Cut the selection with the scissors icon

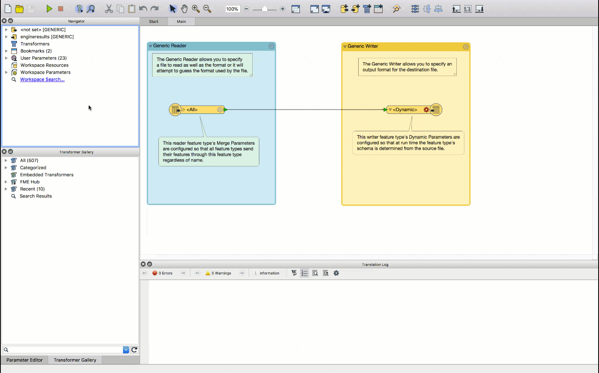[x=109, y=9]
